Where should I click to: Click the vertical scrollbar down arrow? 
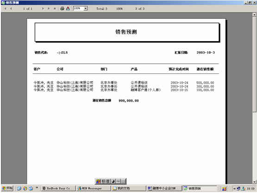coord(254,182)
